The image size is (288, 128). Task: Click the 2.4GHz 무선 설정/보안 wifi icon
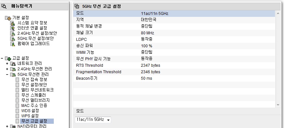click(x=13, y=34)
